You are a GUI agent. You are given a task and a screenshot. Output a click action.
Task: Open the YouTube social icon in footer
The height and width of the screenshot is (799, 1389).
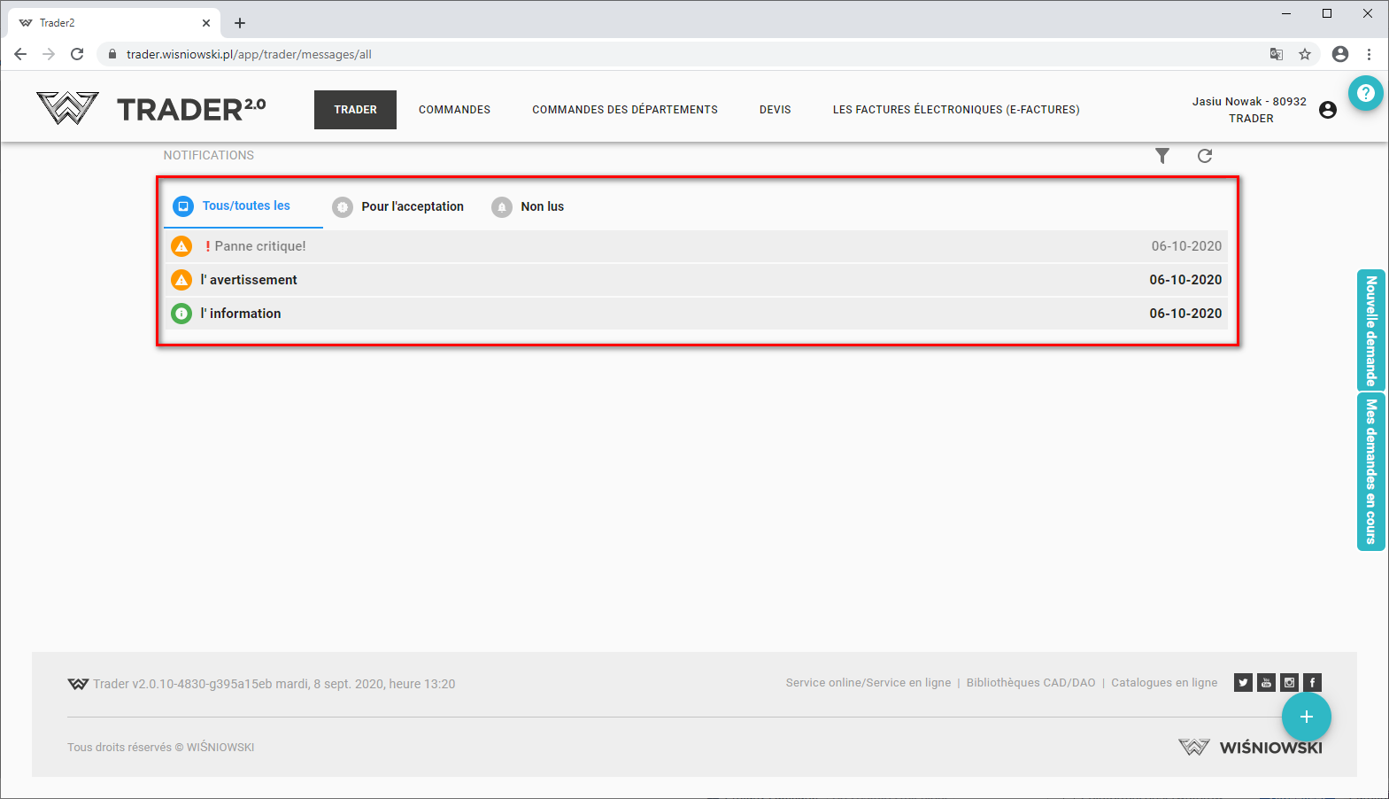(1266, 682)
